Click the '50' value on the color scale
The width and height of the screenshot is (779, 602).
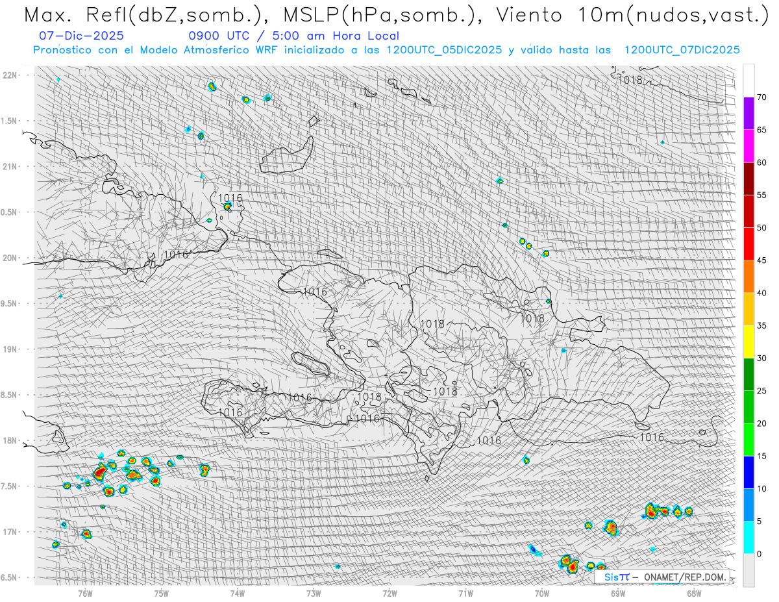(x=761, y=228)
